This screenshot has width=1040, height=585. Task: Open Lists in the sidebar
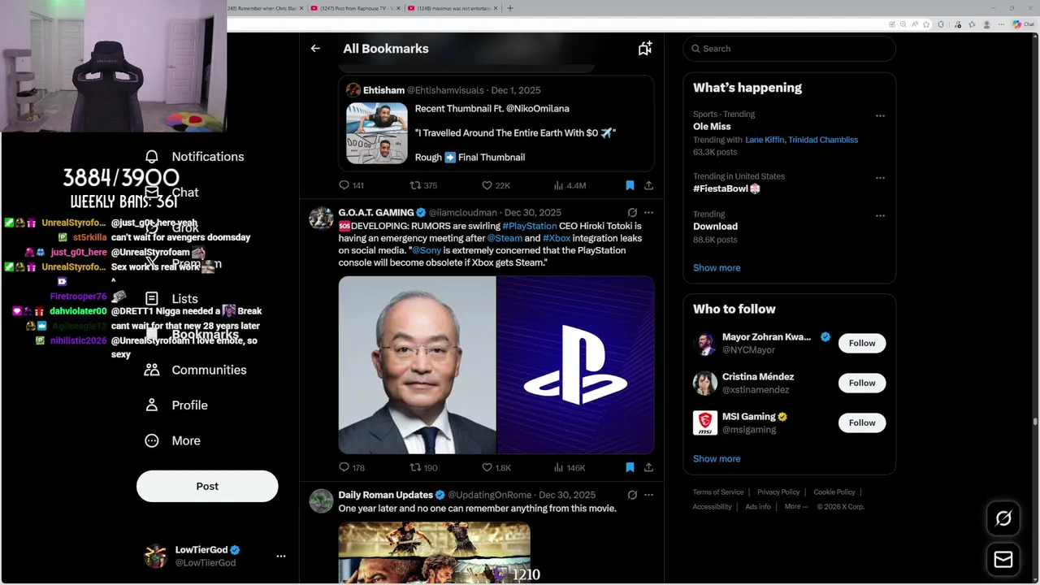pyautogui.click(x=171, y=298)
